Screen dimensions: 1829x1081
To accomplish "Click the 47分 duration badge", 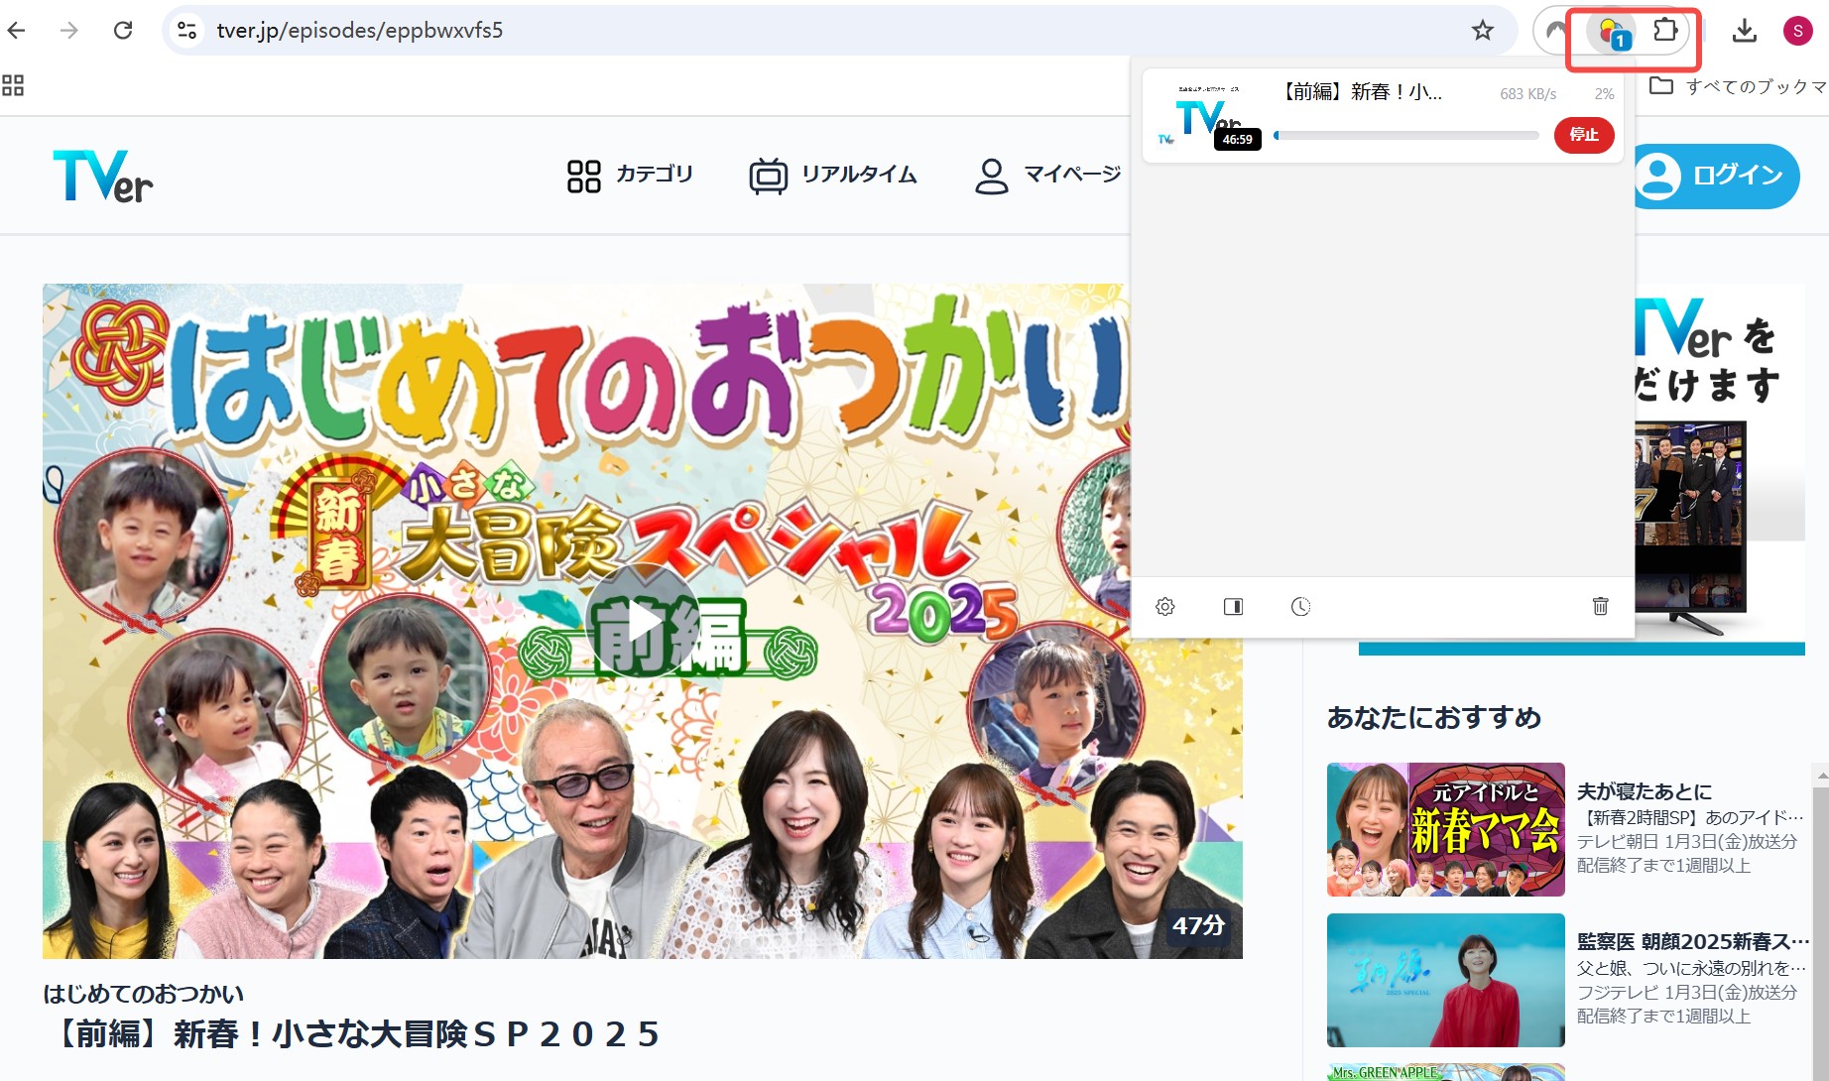I will (x=1198, y=925).
